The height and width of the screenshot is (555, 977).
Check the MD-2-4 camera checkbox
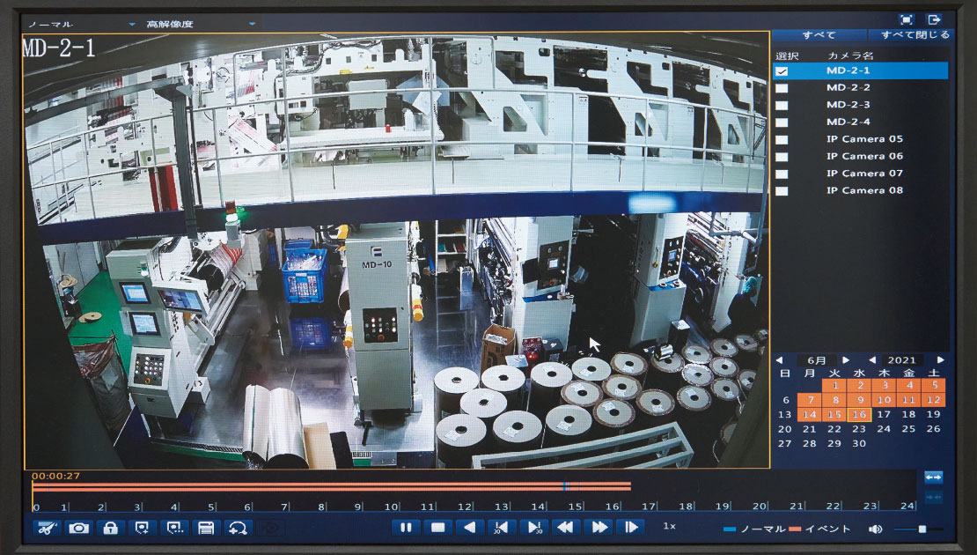coord(782,122)
